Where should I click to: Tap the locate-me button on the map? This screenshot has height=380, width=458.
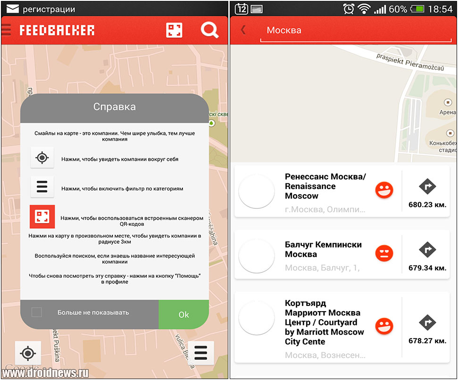(x=28, y=353)
